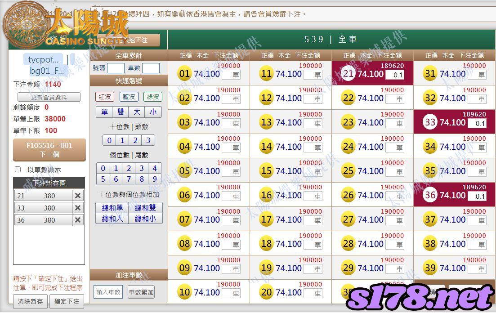The image size is (496, 313).
Task: Select yellow ball number 04
Action: pyautogui.click(x=184, y=146)
